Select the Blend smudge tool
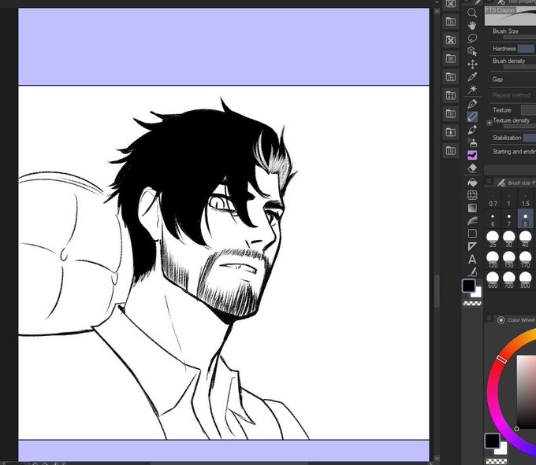This screenshot has width=536, height=465. 472,221
